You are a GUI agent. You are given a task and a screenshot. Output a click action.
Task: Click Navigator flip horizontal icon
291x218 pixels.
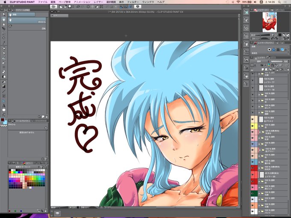284,35
